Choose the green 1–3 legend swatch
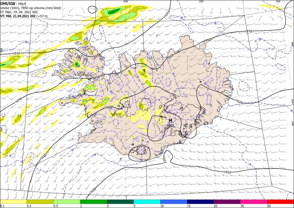This screenshot has height=208, width=294. point(93,202)
